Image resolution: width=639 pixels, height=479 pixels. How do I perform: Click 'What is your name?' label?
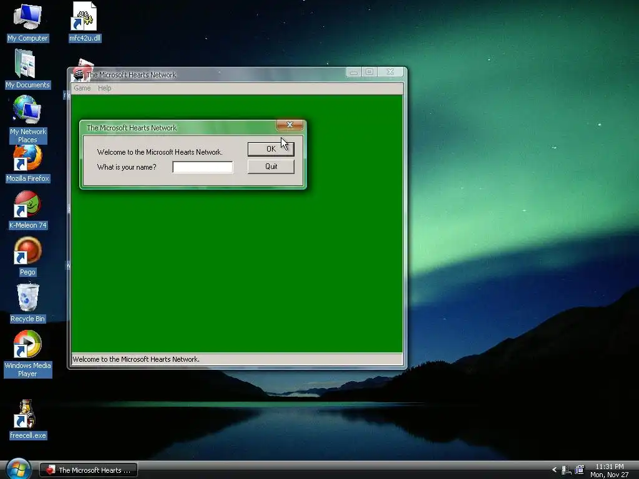(127, 167)
